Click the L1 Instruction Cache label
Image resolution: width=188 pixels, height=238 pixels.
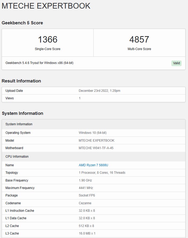click(x=20, y=211)
